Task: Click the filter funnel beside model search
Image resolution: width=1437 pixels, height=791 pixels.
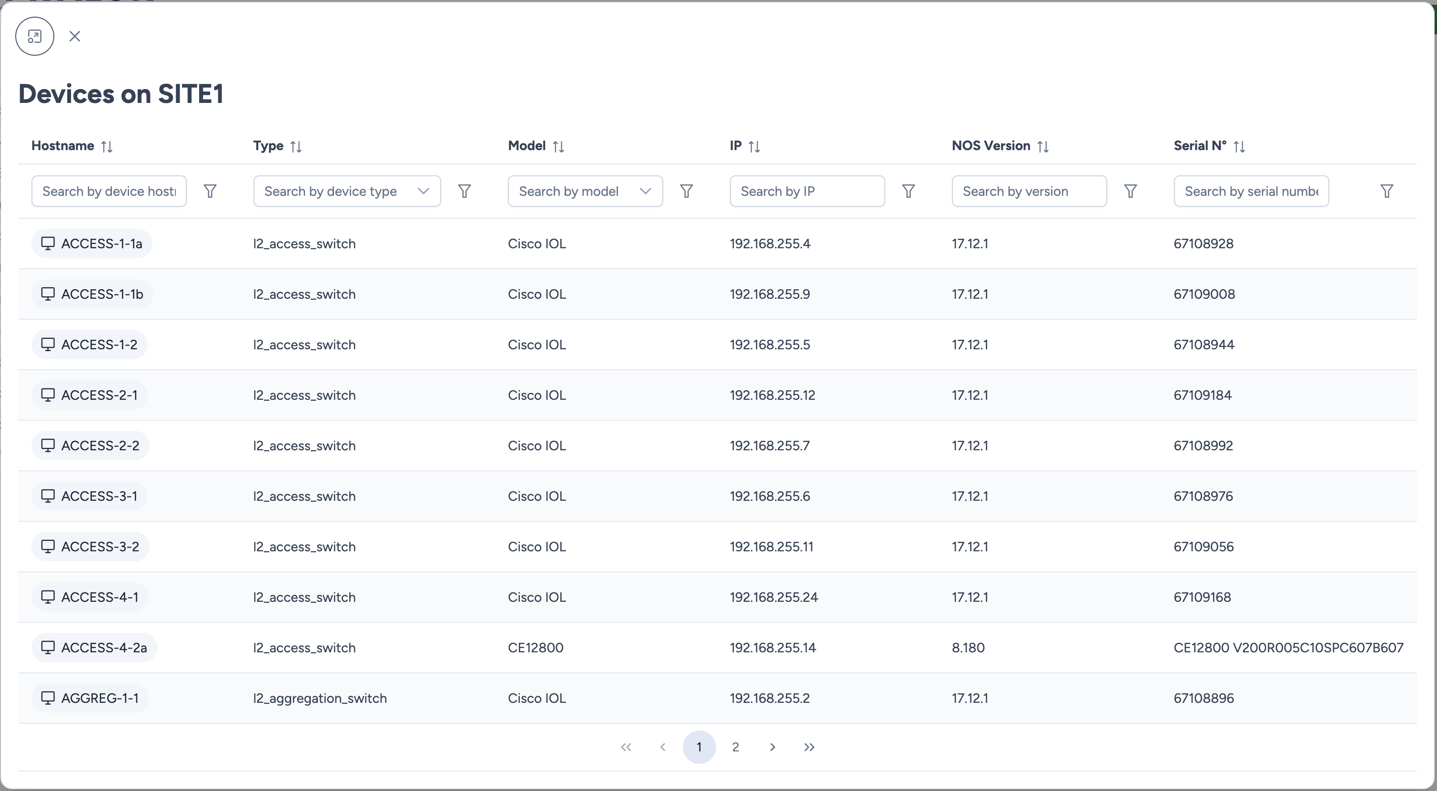Action: [x=686, y=192]
